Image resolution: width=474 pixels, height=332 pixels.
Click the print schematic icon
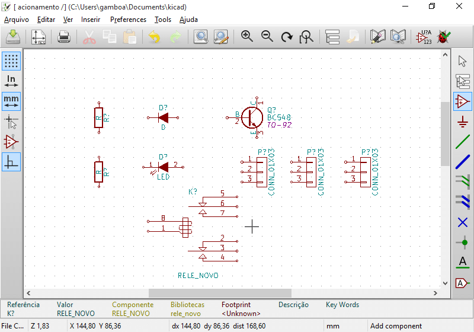(x=64, y=37)
